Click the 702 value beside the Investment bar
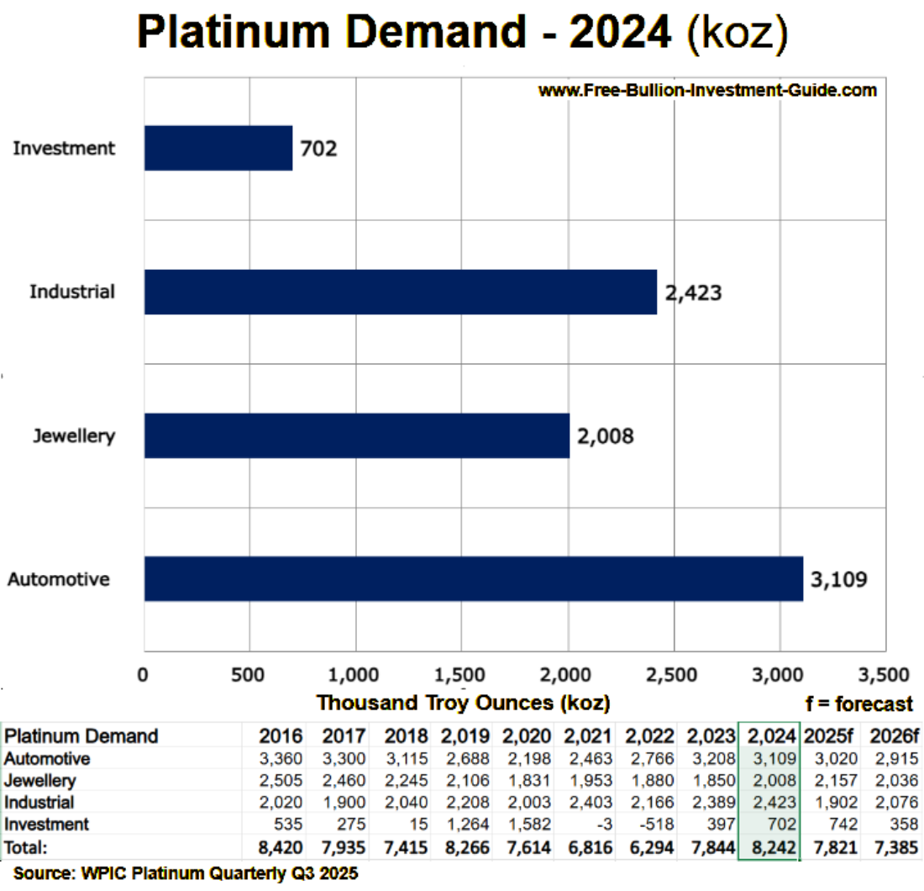The image size is (924, 891). tap(318, 149)
